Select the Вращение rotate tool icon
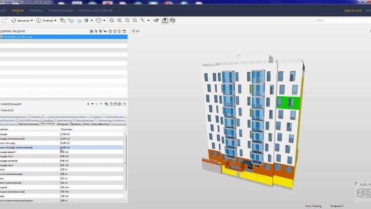The image size is (371, 209). click(x=14, y=21)
